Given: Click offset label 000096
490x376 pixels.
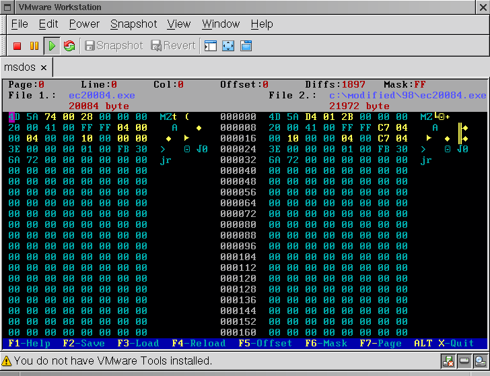Looking at the screenshot, I should pos(238,246).
